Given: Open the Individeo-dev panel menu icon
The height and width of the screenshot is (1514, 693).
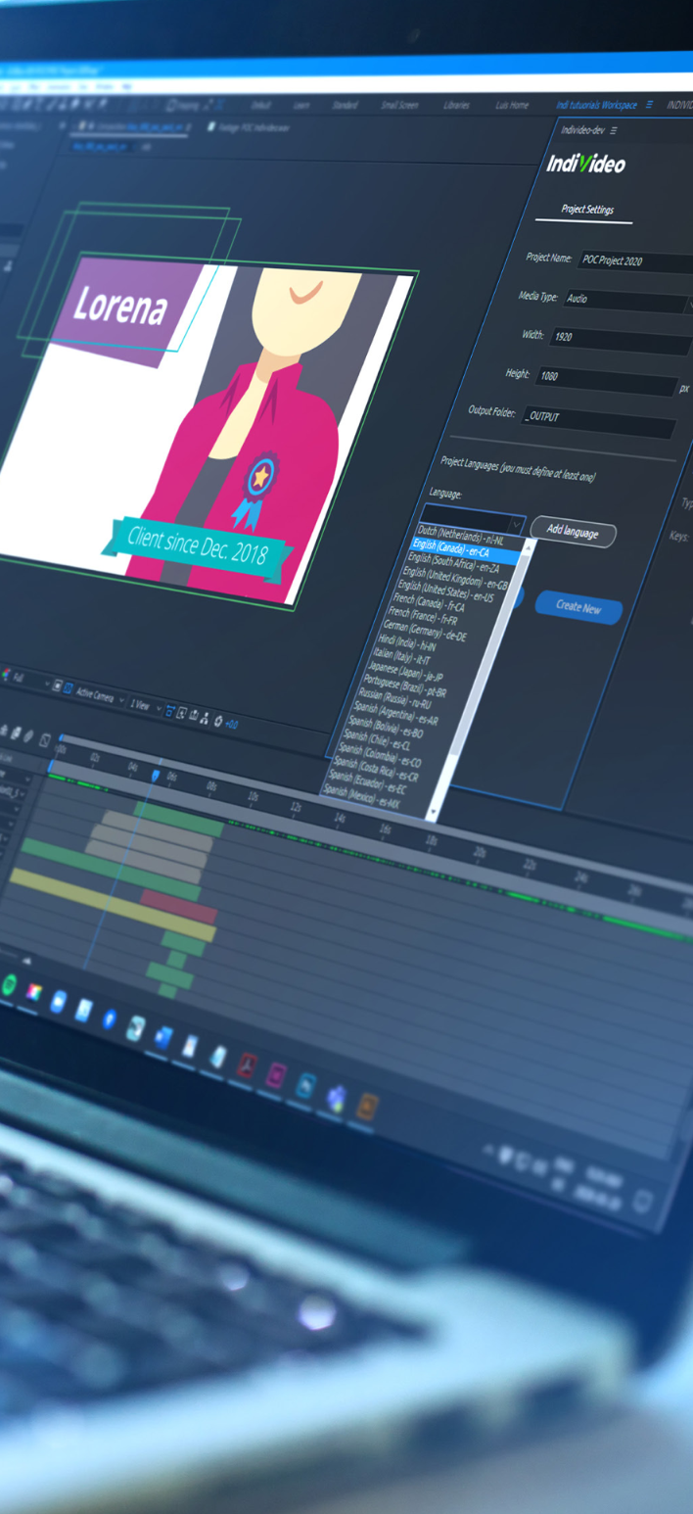Looking at the screenshot, I should 614,130.
